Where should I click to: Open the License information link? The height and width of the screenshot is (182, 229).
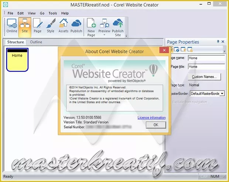[x=151, y=118]
